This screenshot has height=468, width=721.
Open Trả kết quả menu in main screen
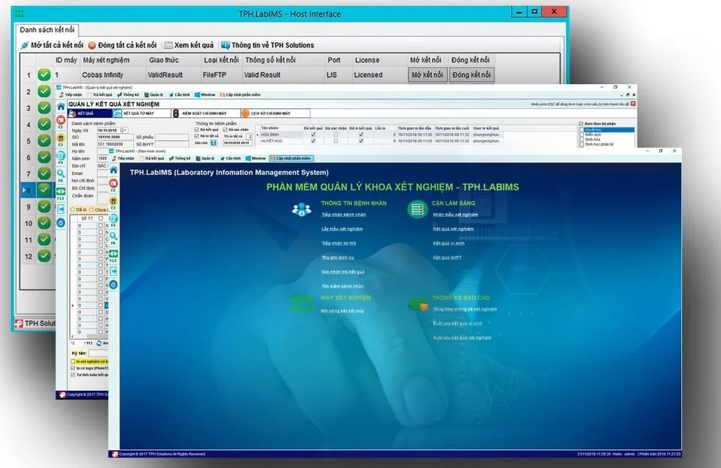(x=151, y=158)
